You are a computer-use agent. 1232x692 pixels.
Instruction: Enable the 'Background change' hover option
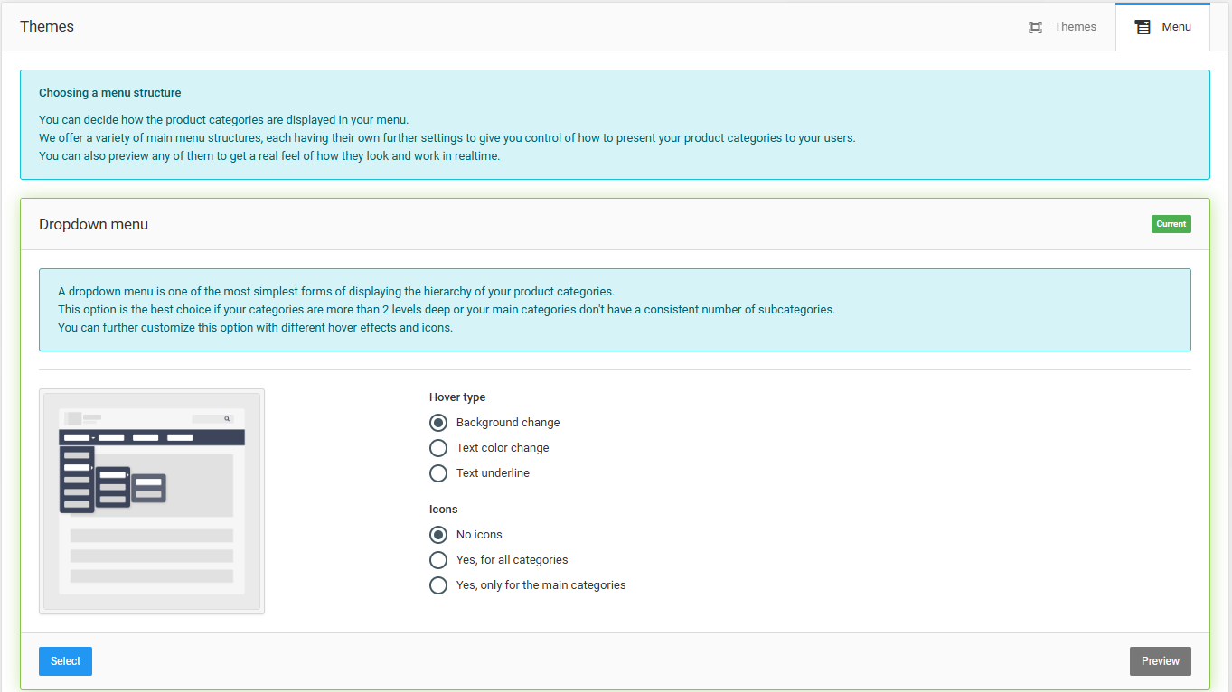click(438, 422)
